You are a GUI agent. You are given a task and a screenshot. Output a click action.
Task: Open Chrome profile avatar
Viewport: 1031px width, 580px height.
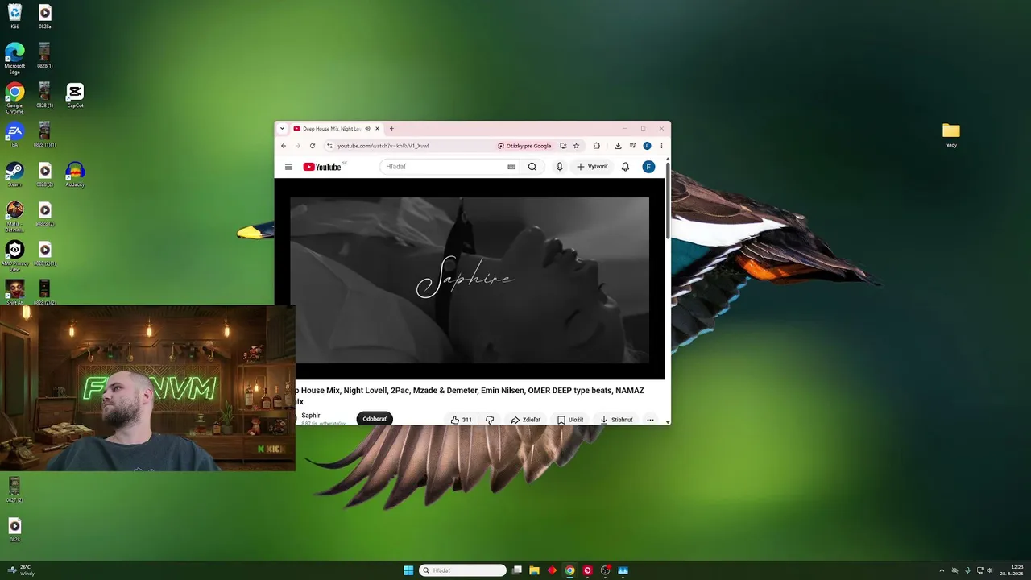click(647, 146)
